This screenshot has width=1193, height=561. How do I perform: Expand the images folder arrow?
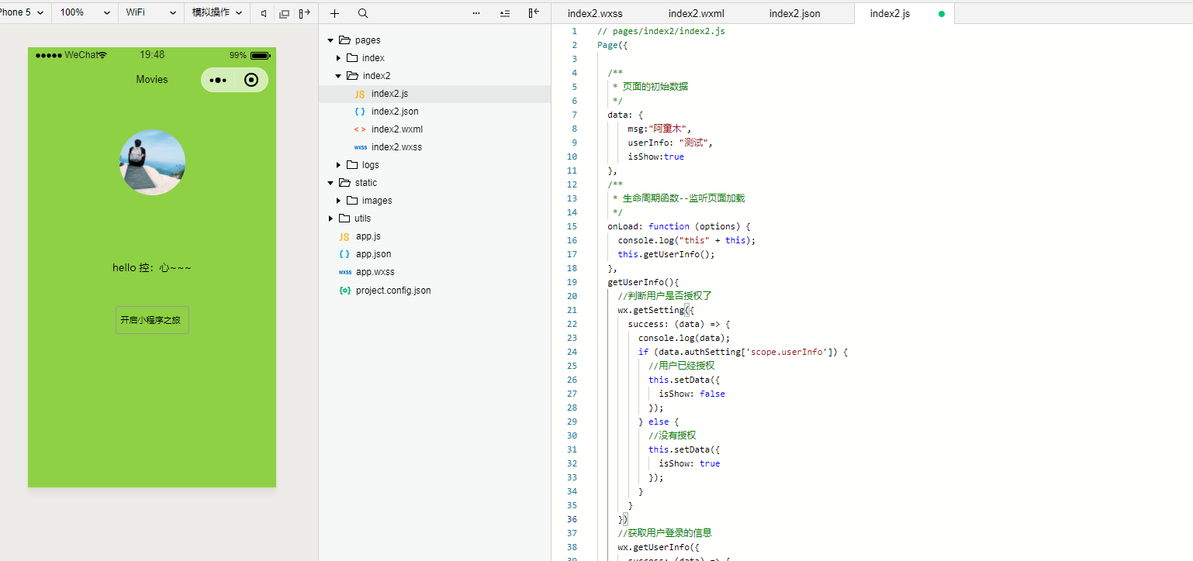tap(338, 201)
